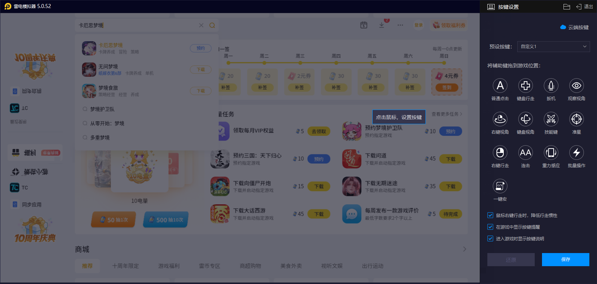
Task: Click 下载 button for 梦境食旅 result
Action: [x=201, y=91]
